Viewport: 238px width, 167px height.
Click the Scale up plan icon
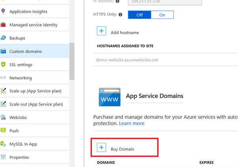[3, 91]
